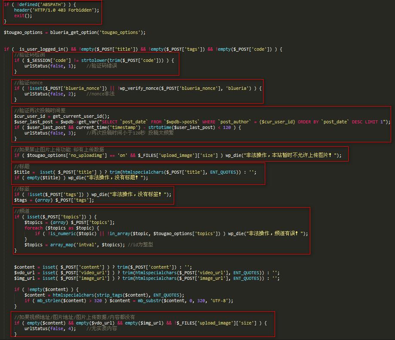
Task: Click the urlStatus(false, 3) call
Action: (50, 133)
